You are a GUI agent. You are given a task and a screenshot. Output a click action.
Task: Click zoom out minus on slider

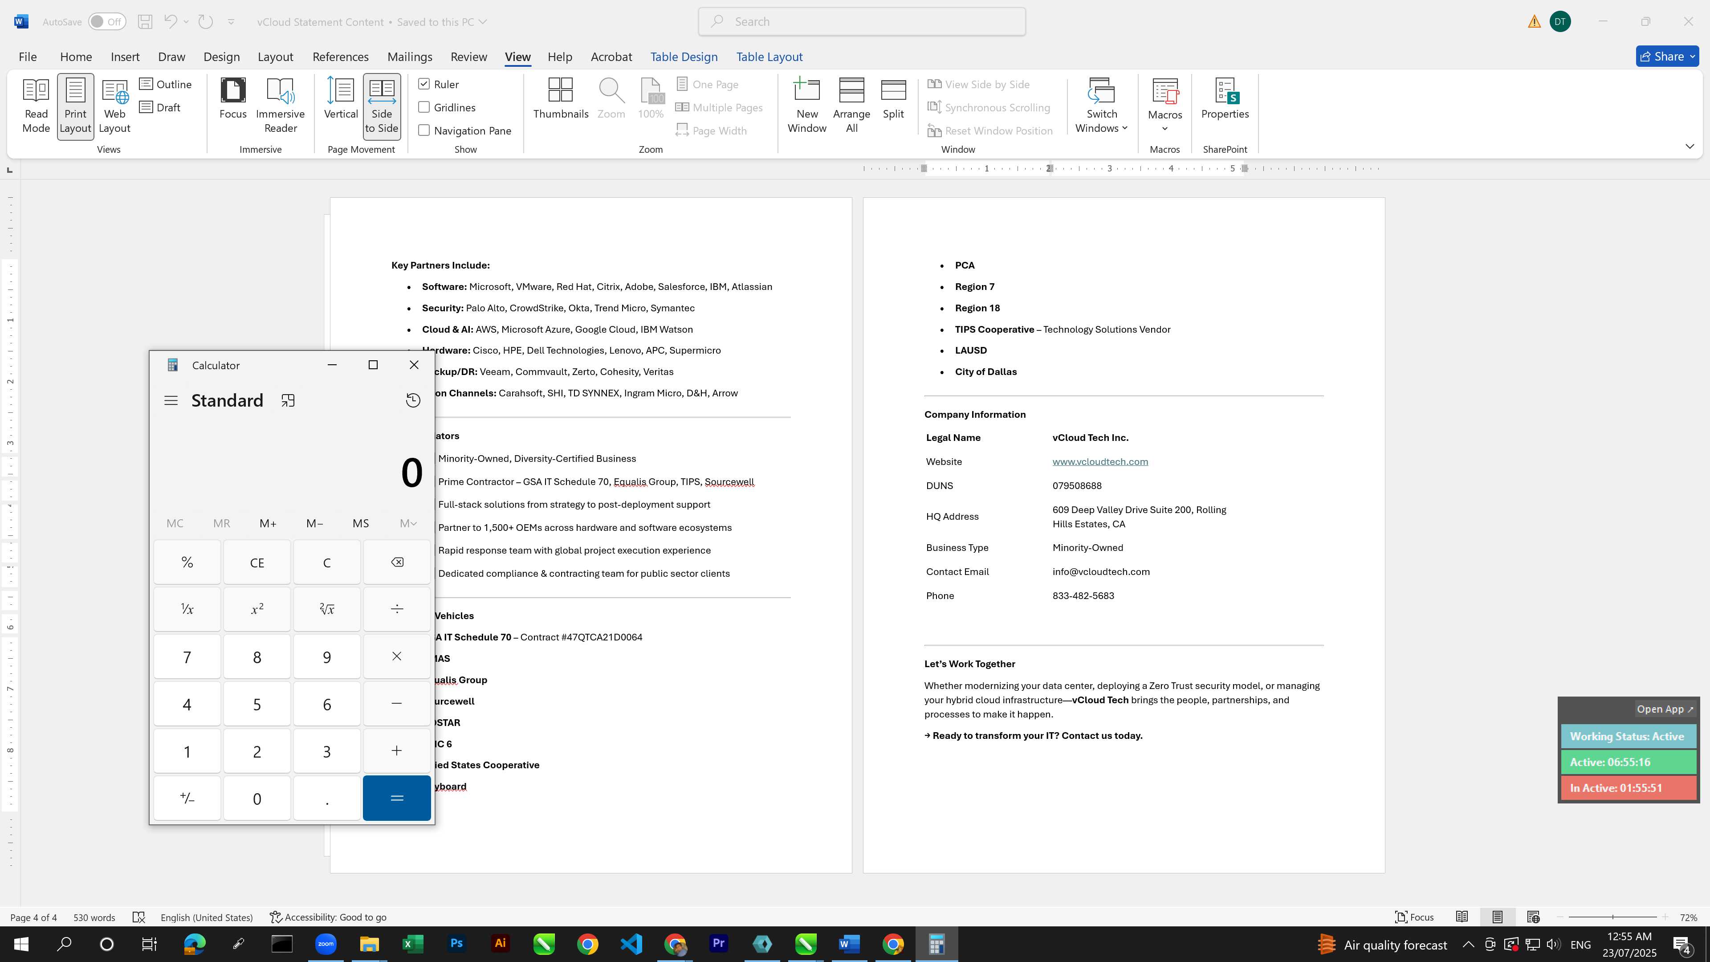pyautogui.click(x=1560, y=917)
